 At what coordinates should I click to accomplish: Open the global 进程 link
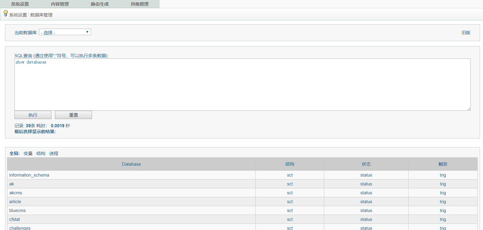(x=54, y=154)
